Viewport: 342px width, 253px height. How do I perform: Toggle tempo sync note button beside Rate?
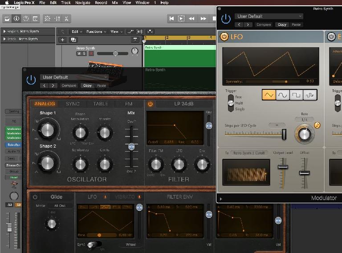317,125
